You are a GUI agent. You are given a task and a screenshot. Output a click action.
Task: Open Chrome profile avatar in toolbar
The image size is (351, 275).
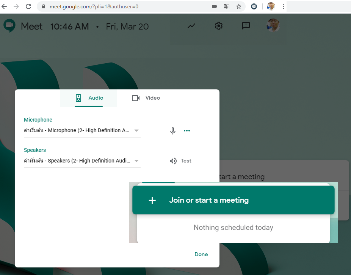271,6
